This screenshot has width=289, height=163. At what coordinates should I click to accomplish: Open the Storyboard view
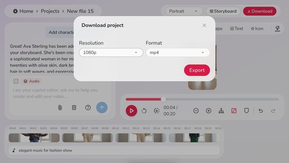coord(223,11)
